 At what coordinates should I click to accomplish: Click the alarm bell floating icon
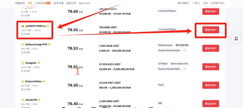pyautogui.click(x=236, y=38)
